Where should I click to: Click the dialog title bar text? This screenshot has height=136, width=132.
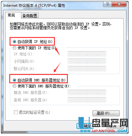pos(34,6)
